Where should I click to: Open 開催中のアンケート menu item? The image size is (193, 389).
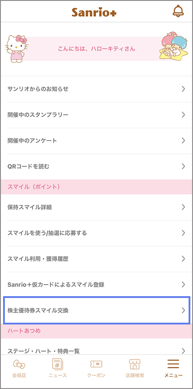click(x=96, y=141)
